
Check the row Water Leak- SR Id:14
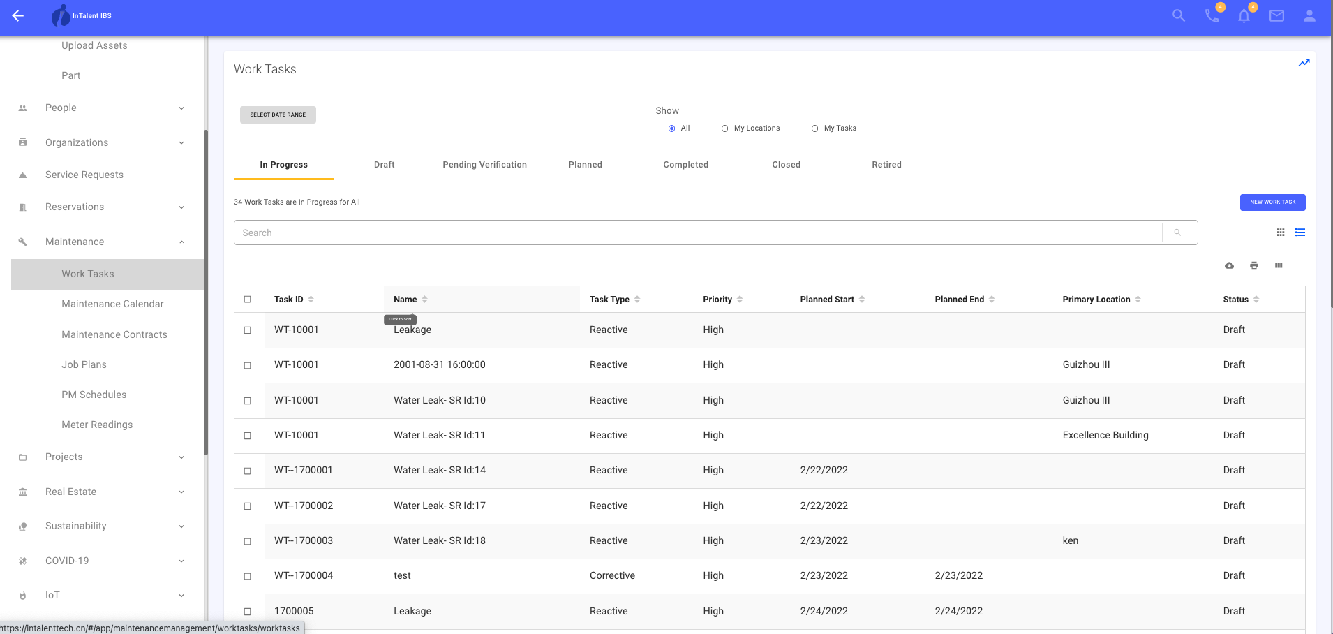[x=247, y=471]
